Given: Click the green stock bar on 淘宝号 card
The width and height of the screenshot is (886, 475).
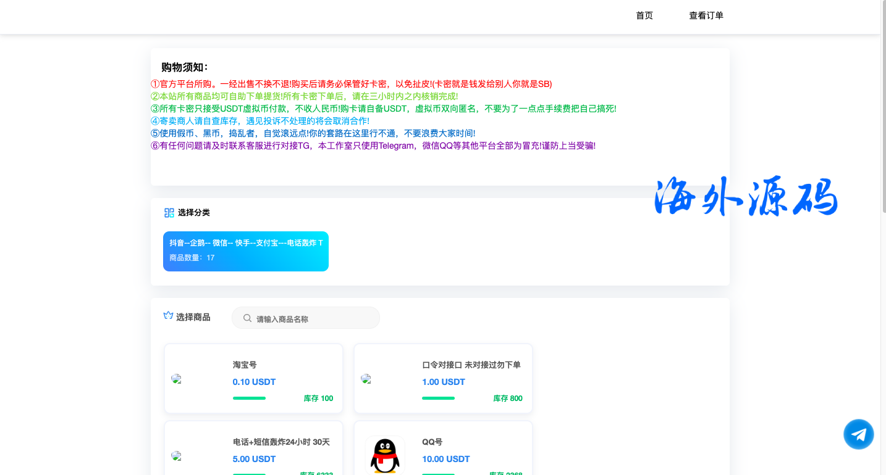Looking at the screenshot, I should (249, 399).
